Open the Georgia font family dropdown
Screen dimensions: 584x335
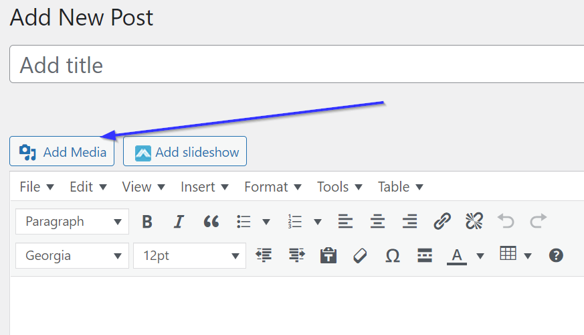click(x=72, y=256)
